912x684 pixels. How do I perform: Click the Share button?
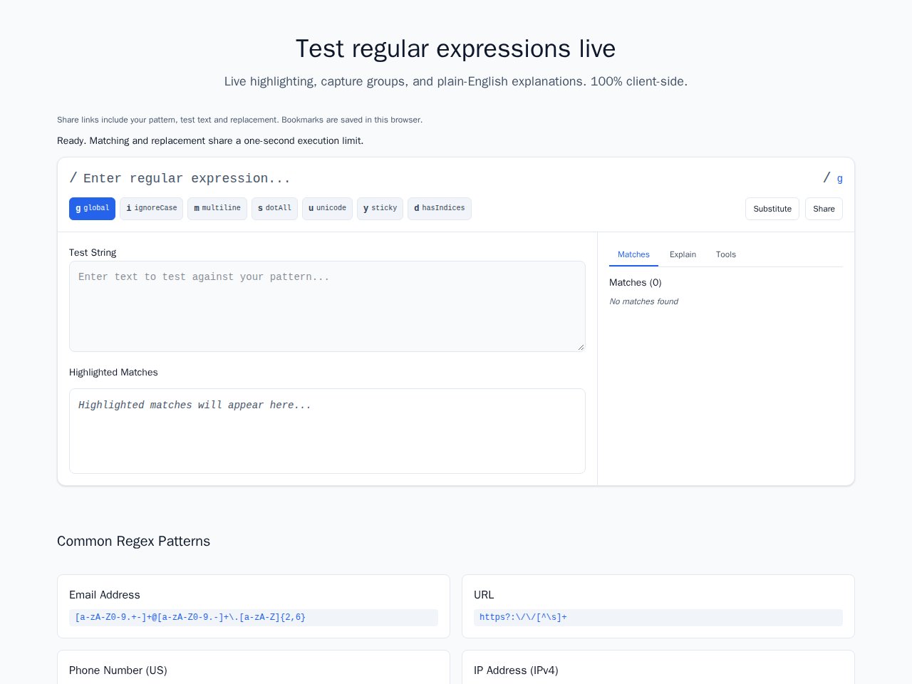[824, 209]
